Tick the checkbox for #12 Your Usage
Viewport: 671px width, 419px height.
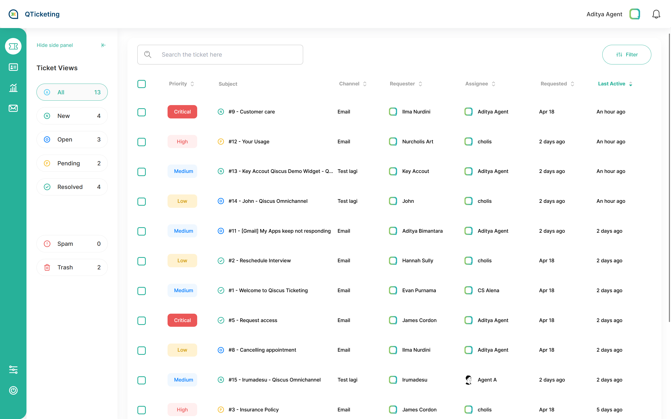(x=141, y=142)
